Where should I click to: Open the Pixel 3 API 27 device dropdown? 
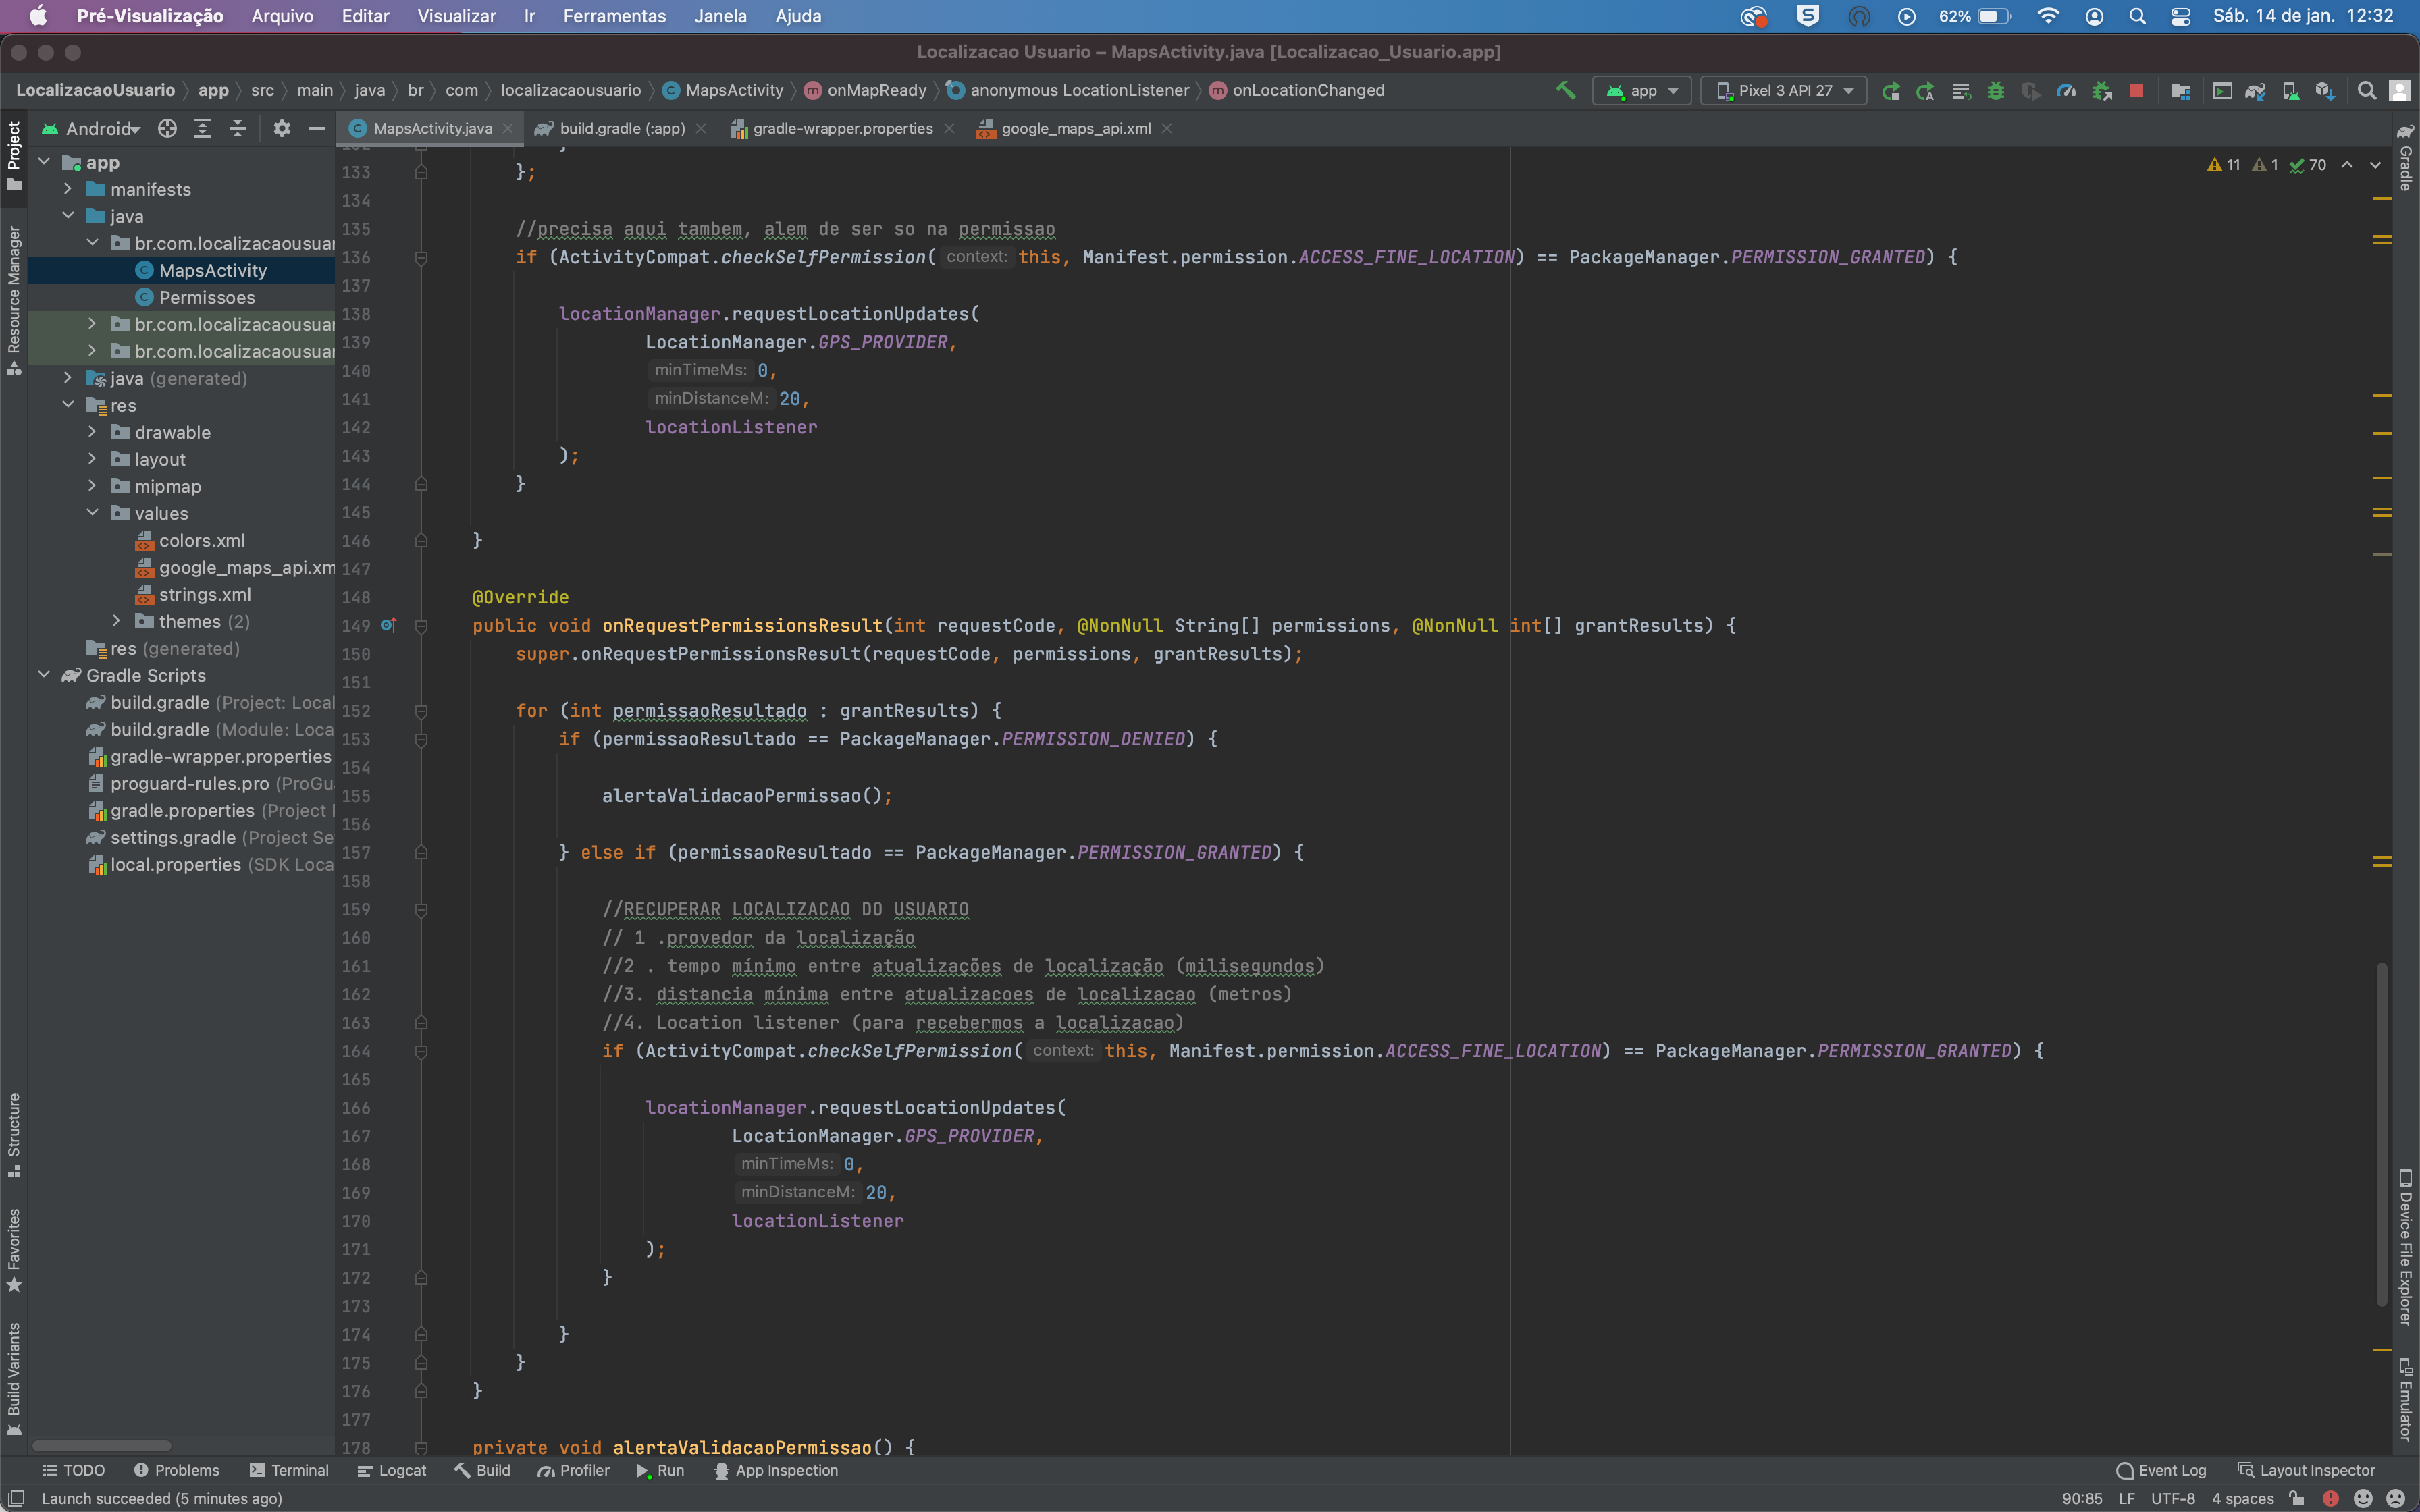coord(1783,90)
